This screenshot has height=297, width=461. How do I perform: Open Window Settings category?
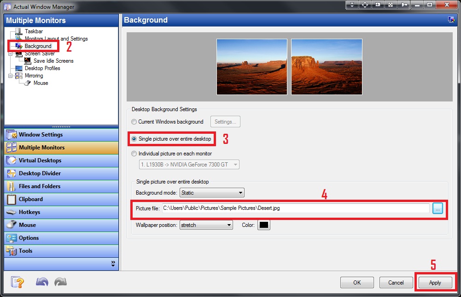[61, 135]
